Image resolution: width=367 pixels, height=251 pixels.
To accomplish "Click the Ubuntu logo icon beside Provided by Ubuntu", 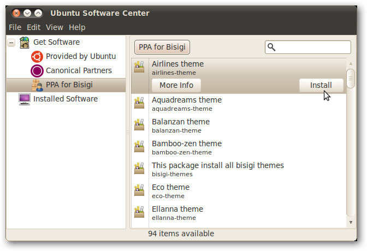I will coord(37,57).
